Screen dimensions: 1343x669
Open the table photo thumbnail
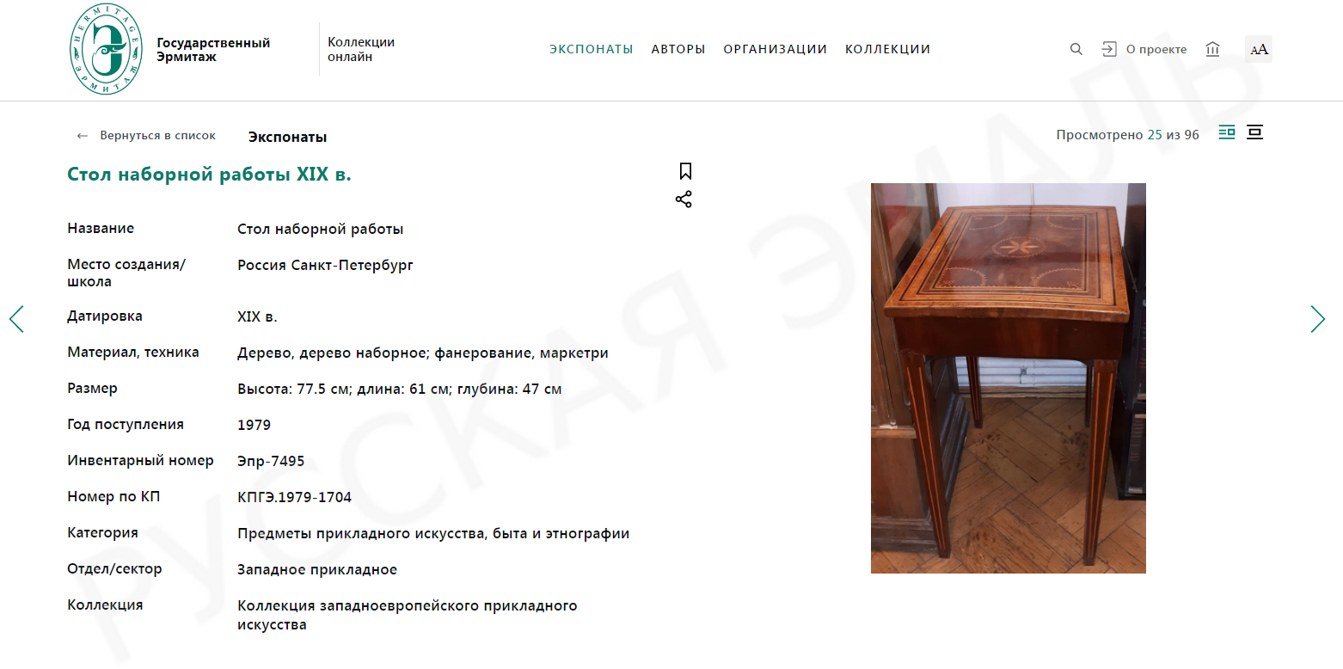coord(1009,378)
